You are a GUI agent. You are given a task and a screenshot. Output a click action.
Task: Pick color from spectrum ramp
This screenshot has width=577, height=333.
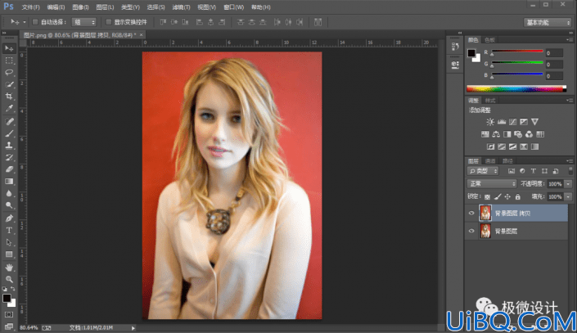point(516,88)
